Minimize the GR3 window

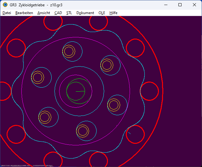click(165, 5)
